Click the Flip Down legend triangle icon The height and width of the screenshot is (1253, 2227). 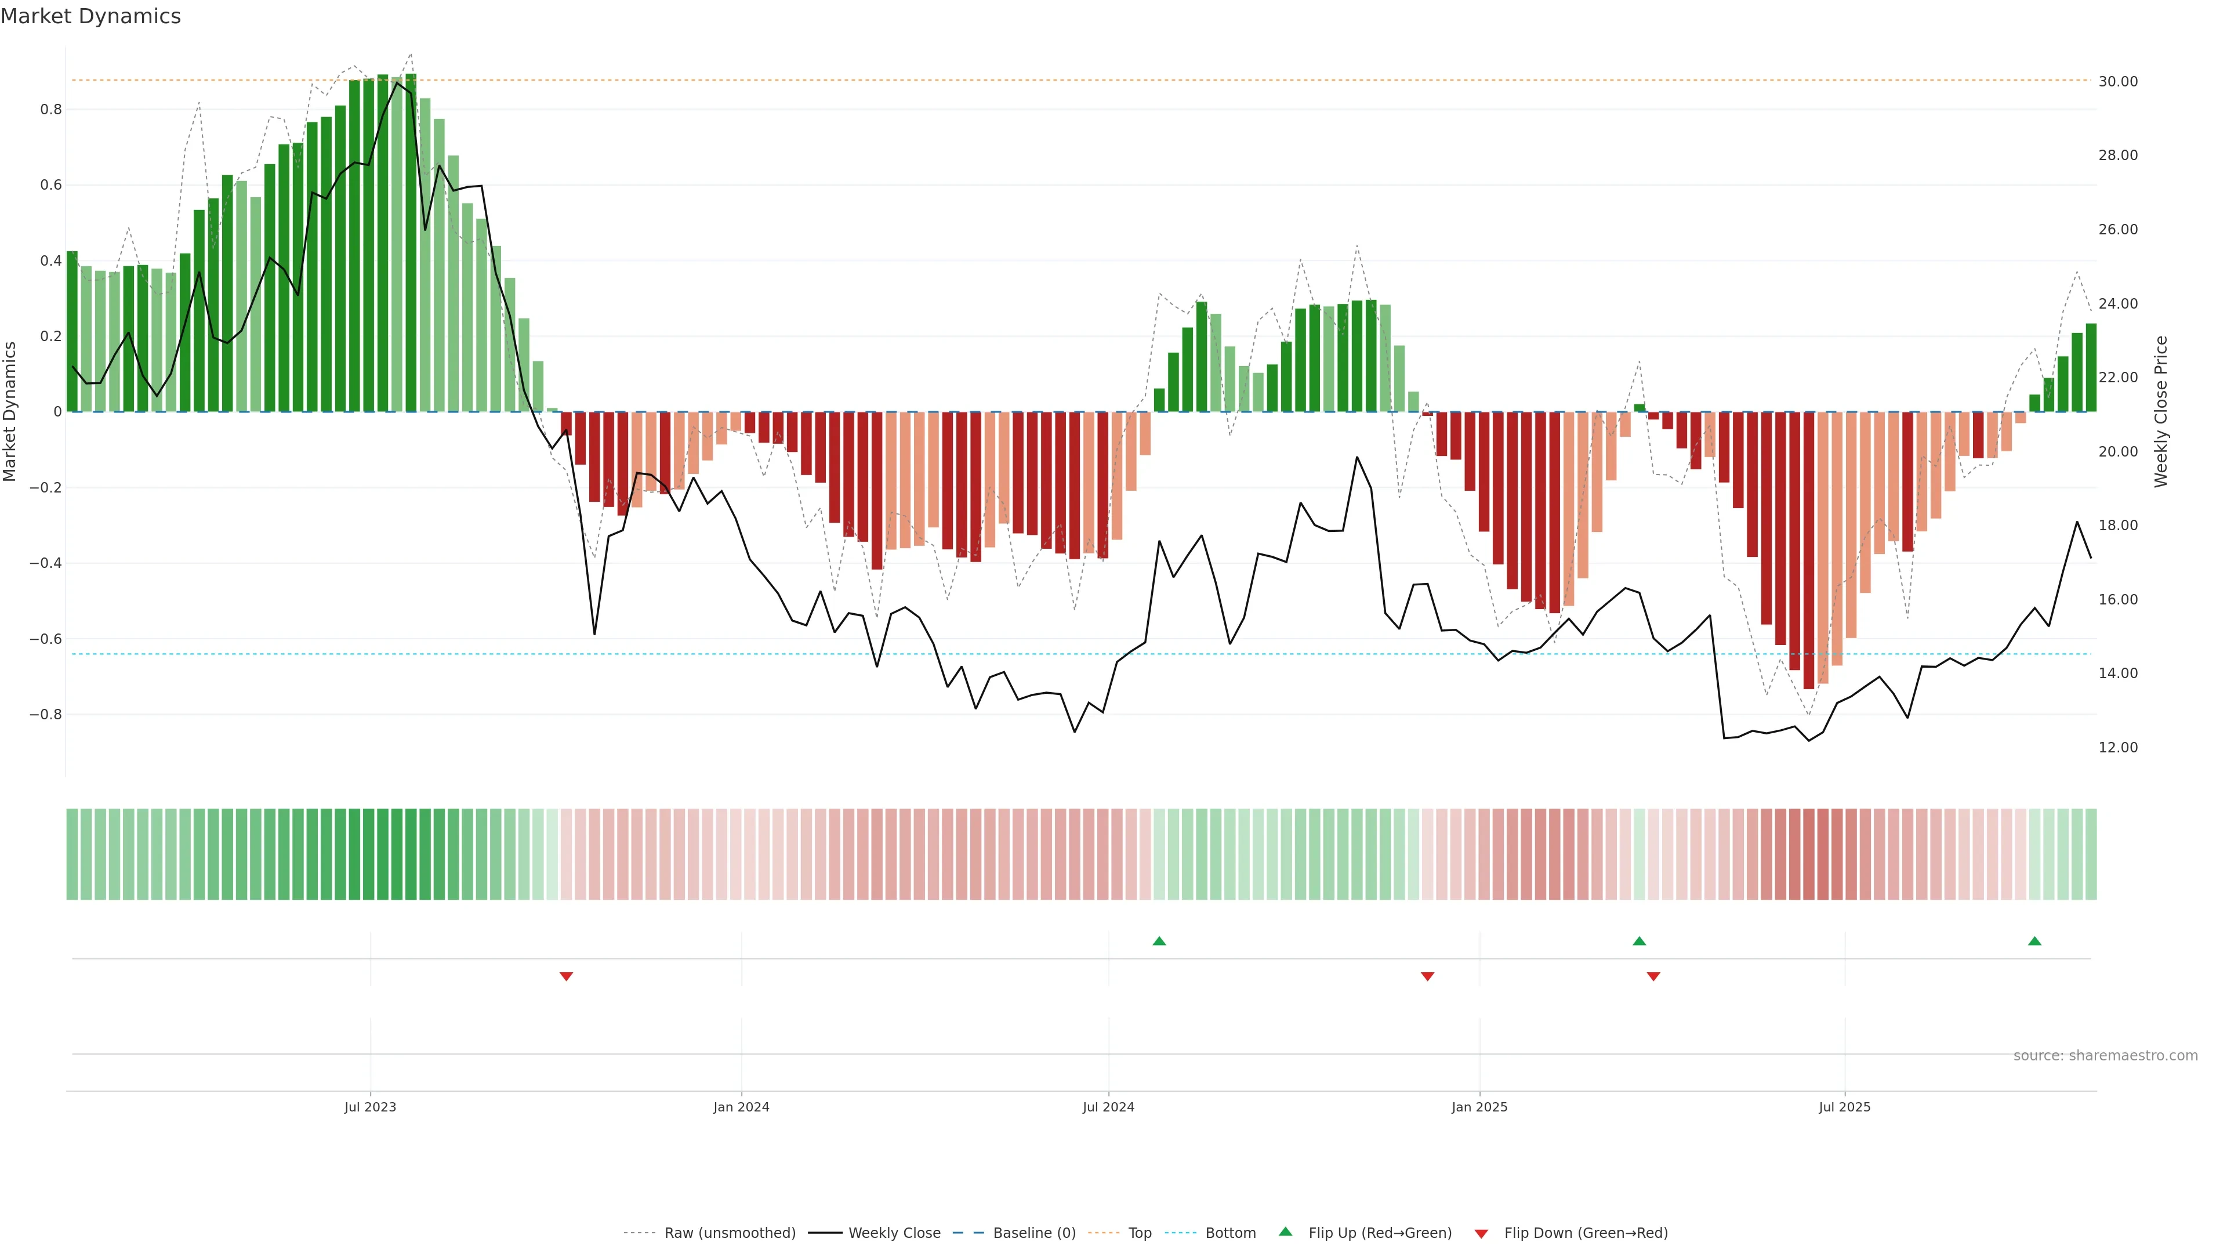click(x=1481, y=1233)
